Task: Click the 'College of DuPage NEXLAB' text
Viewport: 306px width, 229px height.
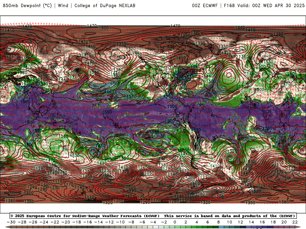Action: pos(105,5)
